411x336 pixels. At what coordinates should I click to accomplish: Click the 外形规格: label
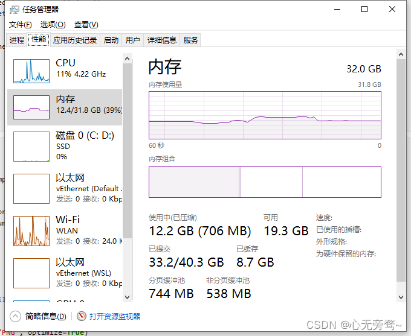tap(331, 241)
